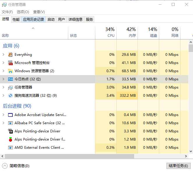Viewport: 193px width, 173px height.
Task: Select the Everything process name
Action: point(23,54)
